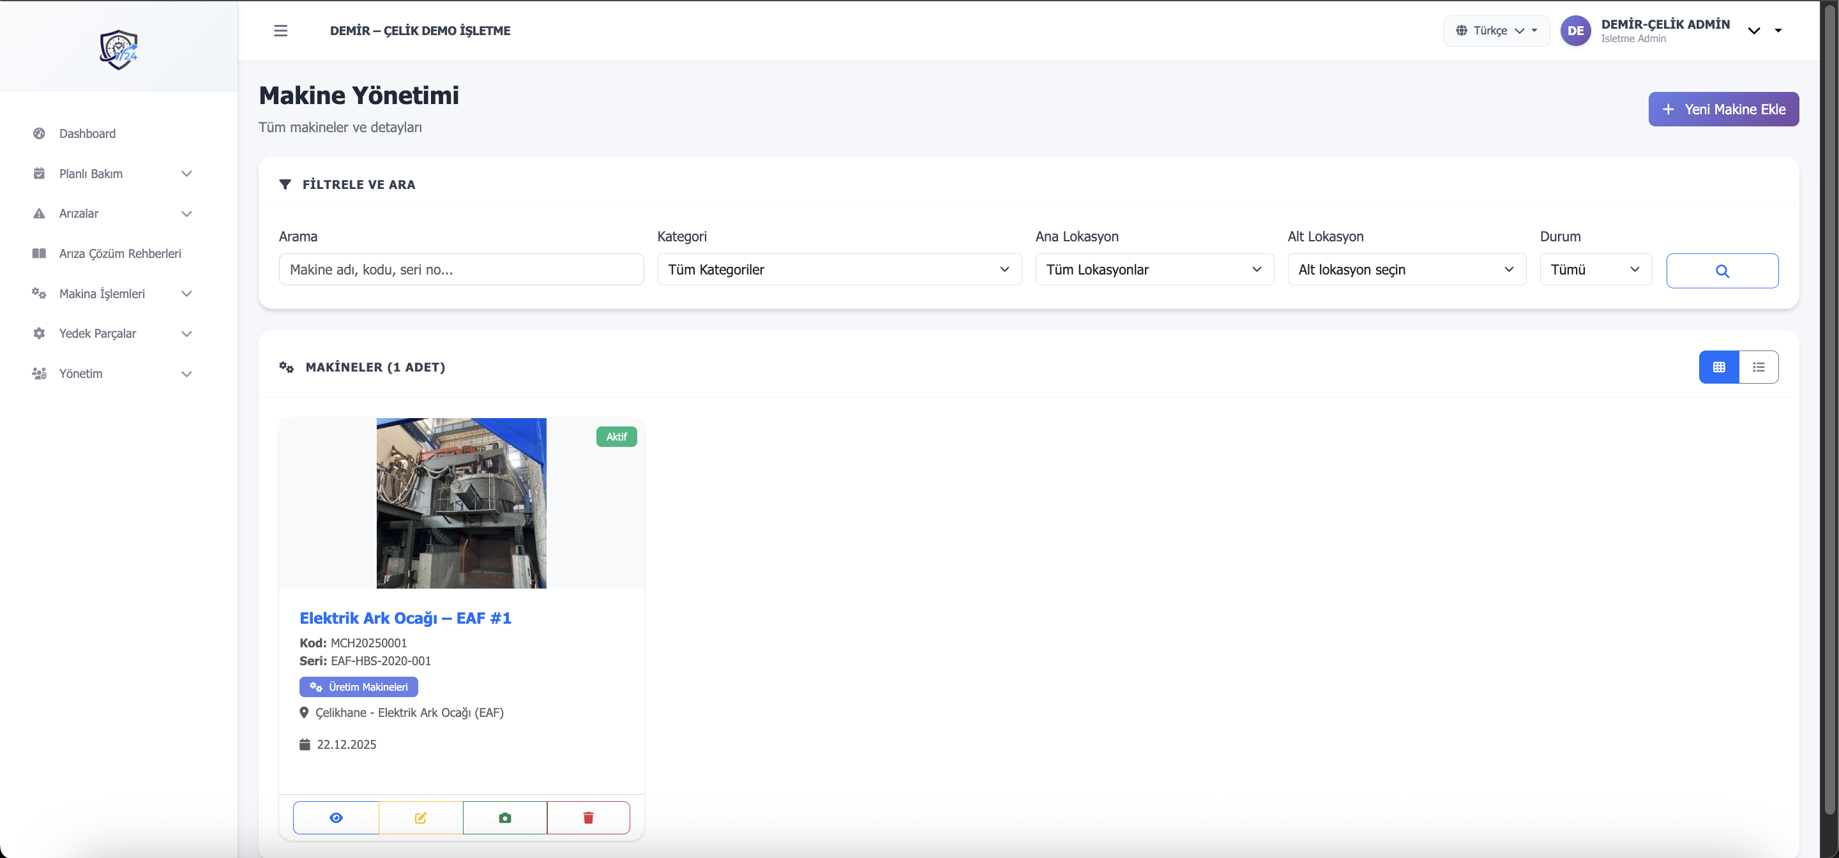Click the app shield logo

click(x=119, y=49)
